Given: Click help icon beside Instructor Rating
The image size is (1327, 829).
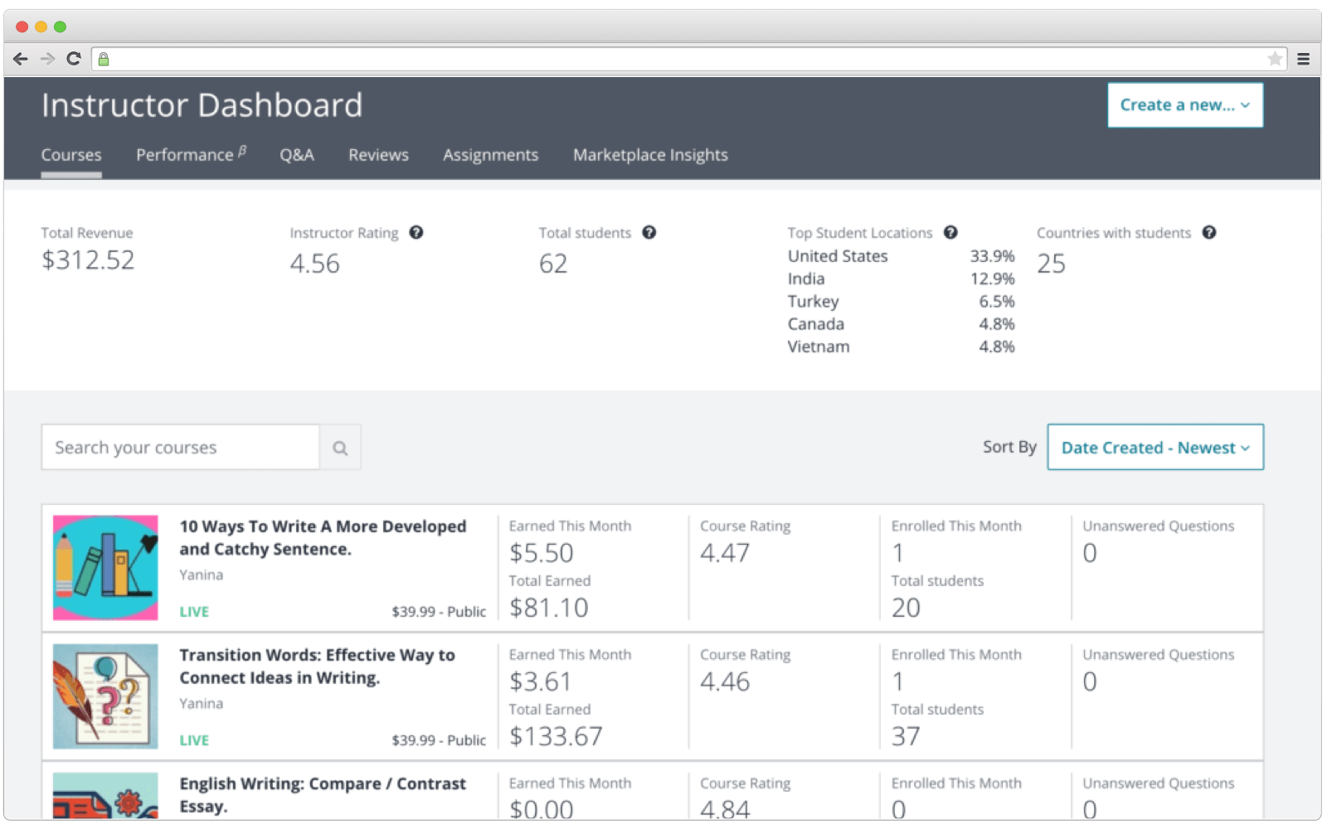Looking at the screenshot, I should [x=416, y=233].
